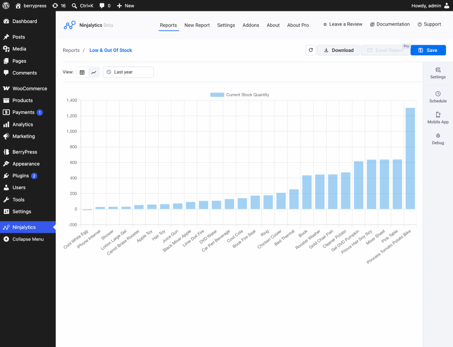
Task: Open Marketing in the sidebar
Action: click(28, 136)
